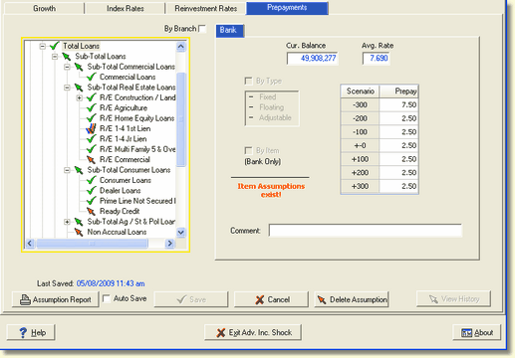This screenshot has height=358, width=515.
Task: Select the Prepayments tab
Action: 287,8
